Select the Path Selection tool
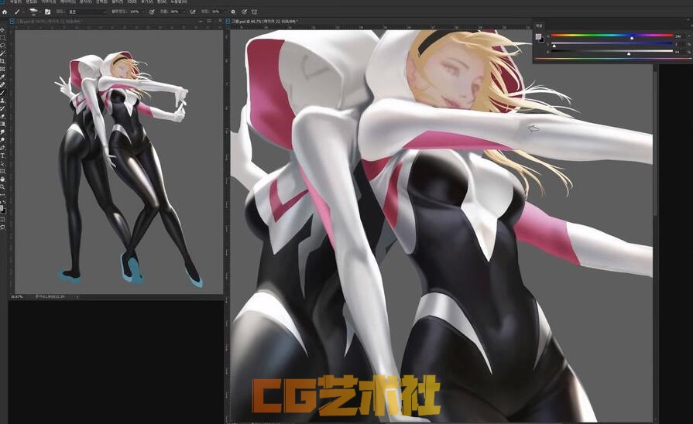Image resolution: width=693 pixels, height=424 pixels. tap(2, 163)
